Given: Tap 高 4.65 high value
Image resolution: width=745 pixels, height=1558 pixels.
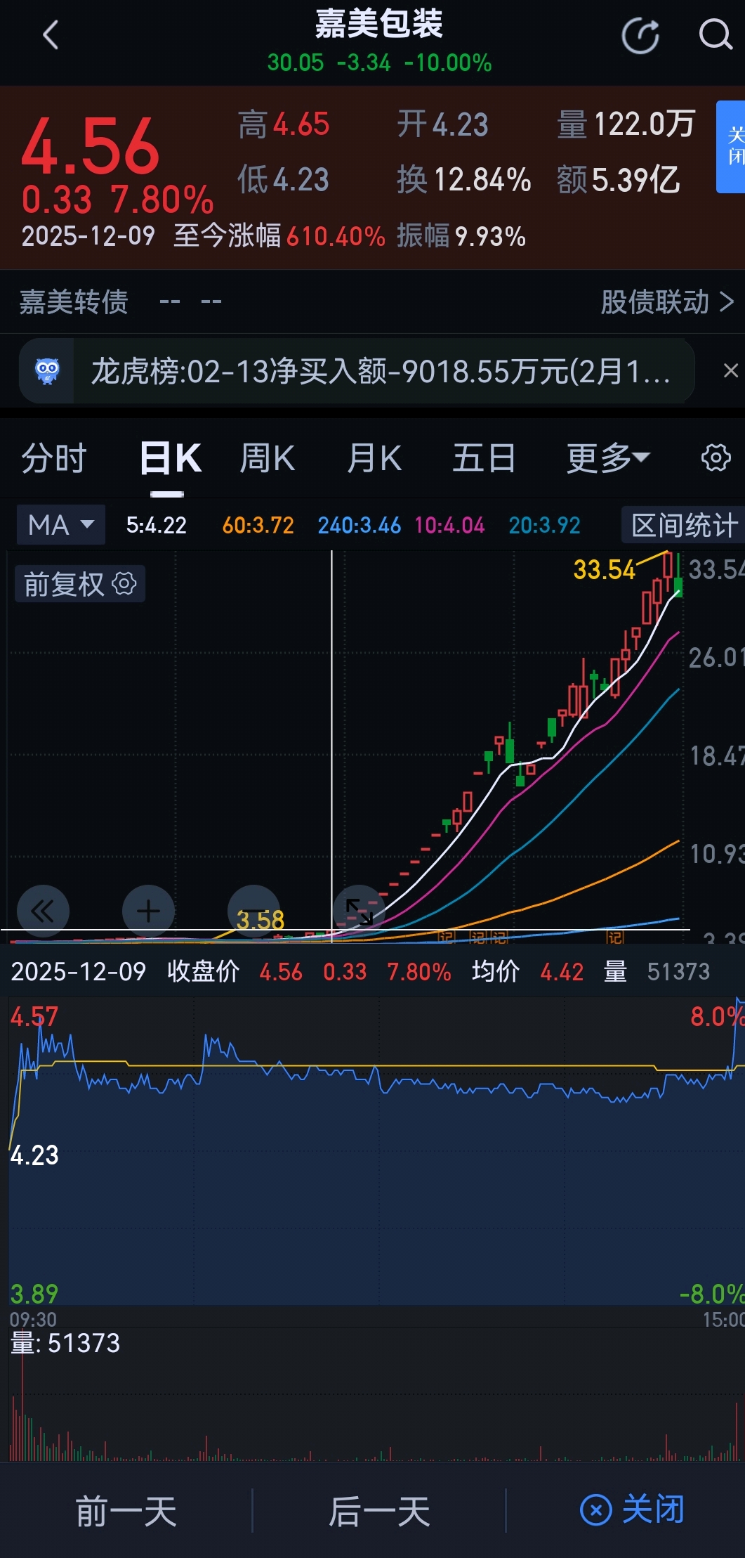Looking at the screenshot, I should click(x=283, y=125).
